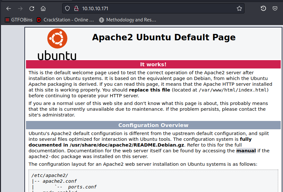Click the /usr/share/doc/apache2/README.Debian.gz text
This screenshot has width=283, height=192.
pyautogui.click(x=127, y=145)
